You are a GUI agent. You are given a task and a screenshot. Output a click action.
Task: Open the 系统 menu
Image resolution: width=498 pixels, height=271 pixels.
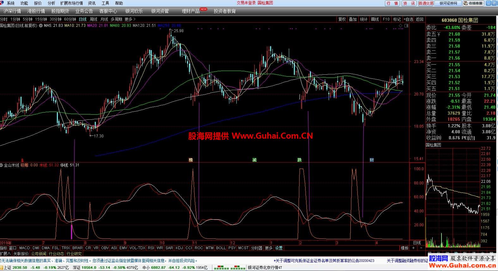[x=10, y=3]
